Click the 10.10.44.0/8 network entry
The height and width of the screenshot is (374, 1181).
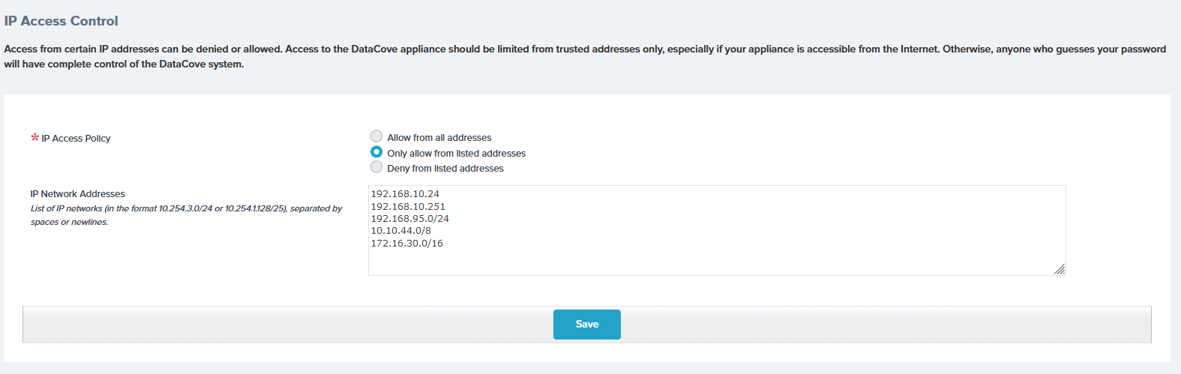click(x=401, y=231)
